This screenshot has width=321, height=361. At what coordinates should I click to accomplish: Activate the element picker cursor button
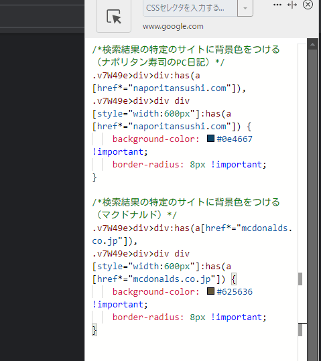click(x=114, y=16)
